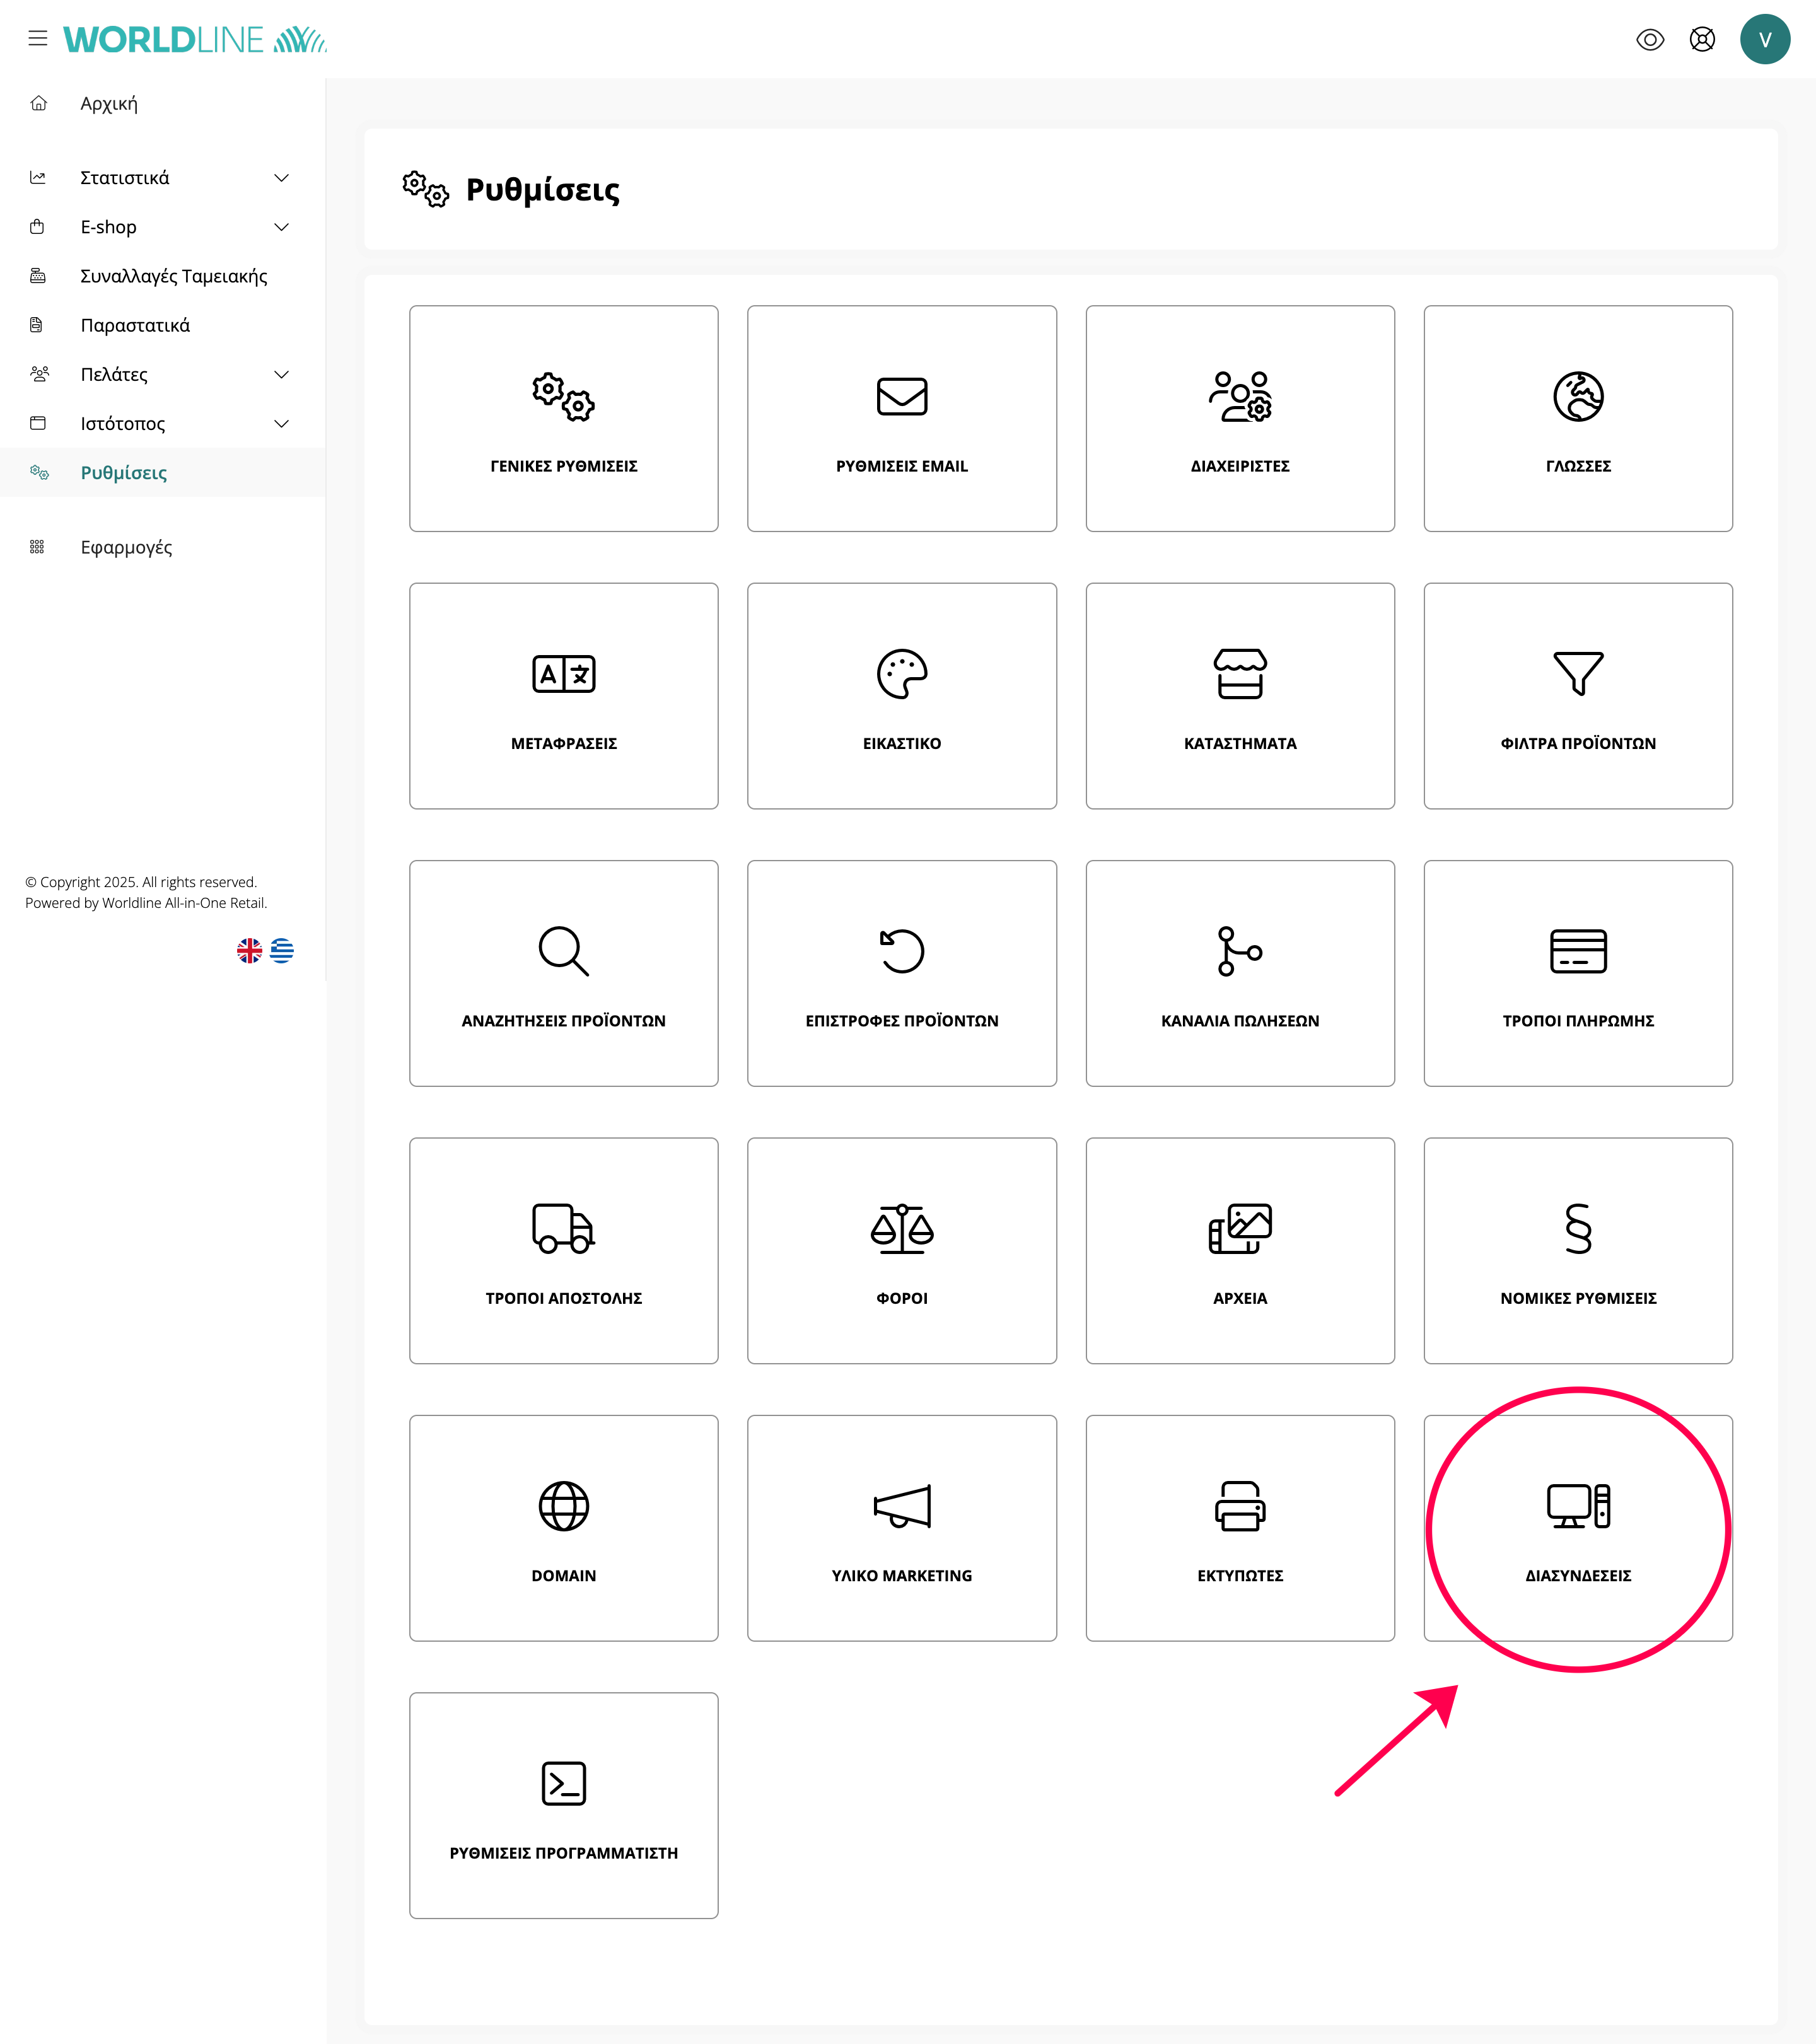Toggle the eye preview icon in header
Screen dimensions: 1816x2044
pos(1650,39)
